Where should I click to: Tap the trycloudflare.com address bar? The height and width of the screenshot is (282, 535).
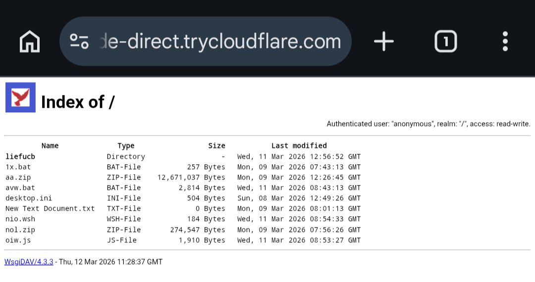click(x=218, y=42)
